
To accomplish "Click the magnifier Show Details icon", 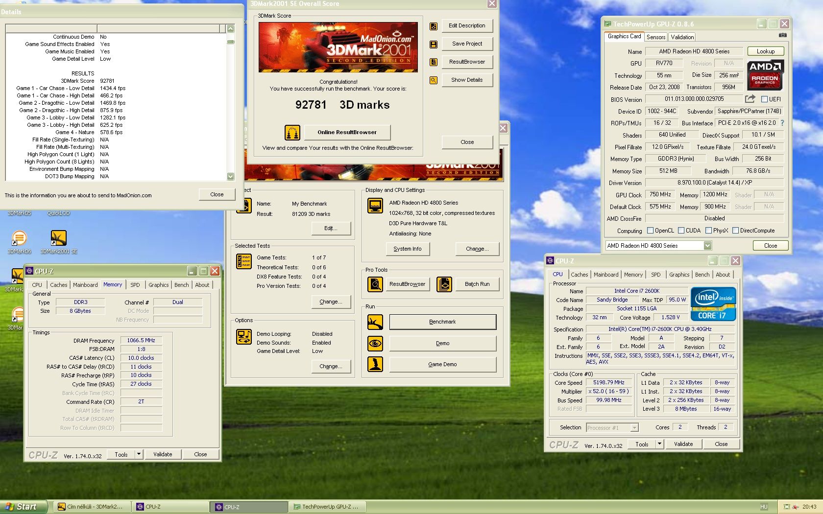I will tap(434, 80).
